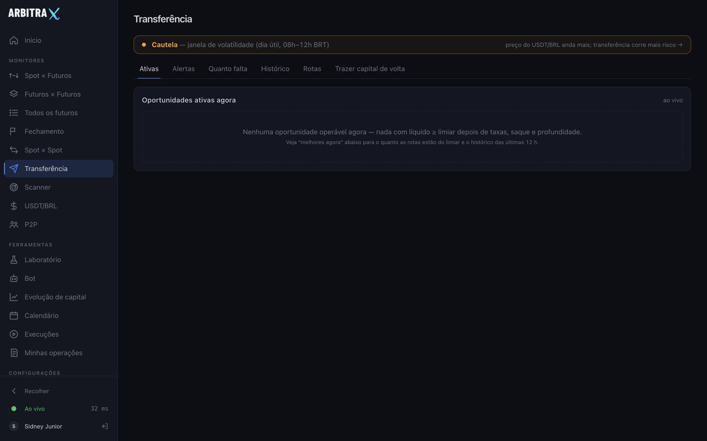707x441 pixels.
Task: Open the Scanner target icon
Action: point(14,187)
